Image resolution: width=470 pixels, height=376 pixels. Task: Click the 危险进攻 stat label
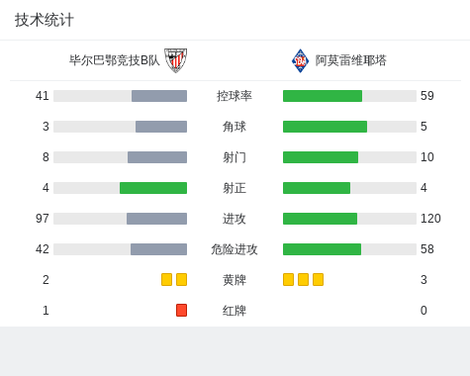235,249
